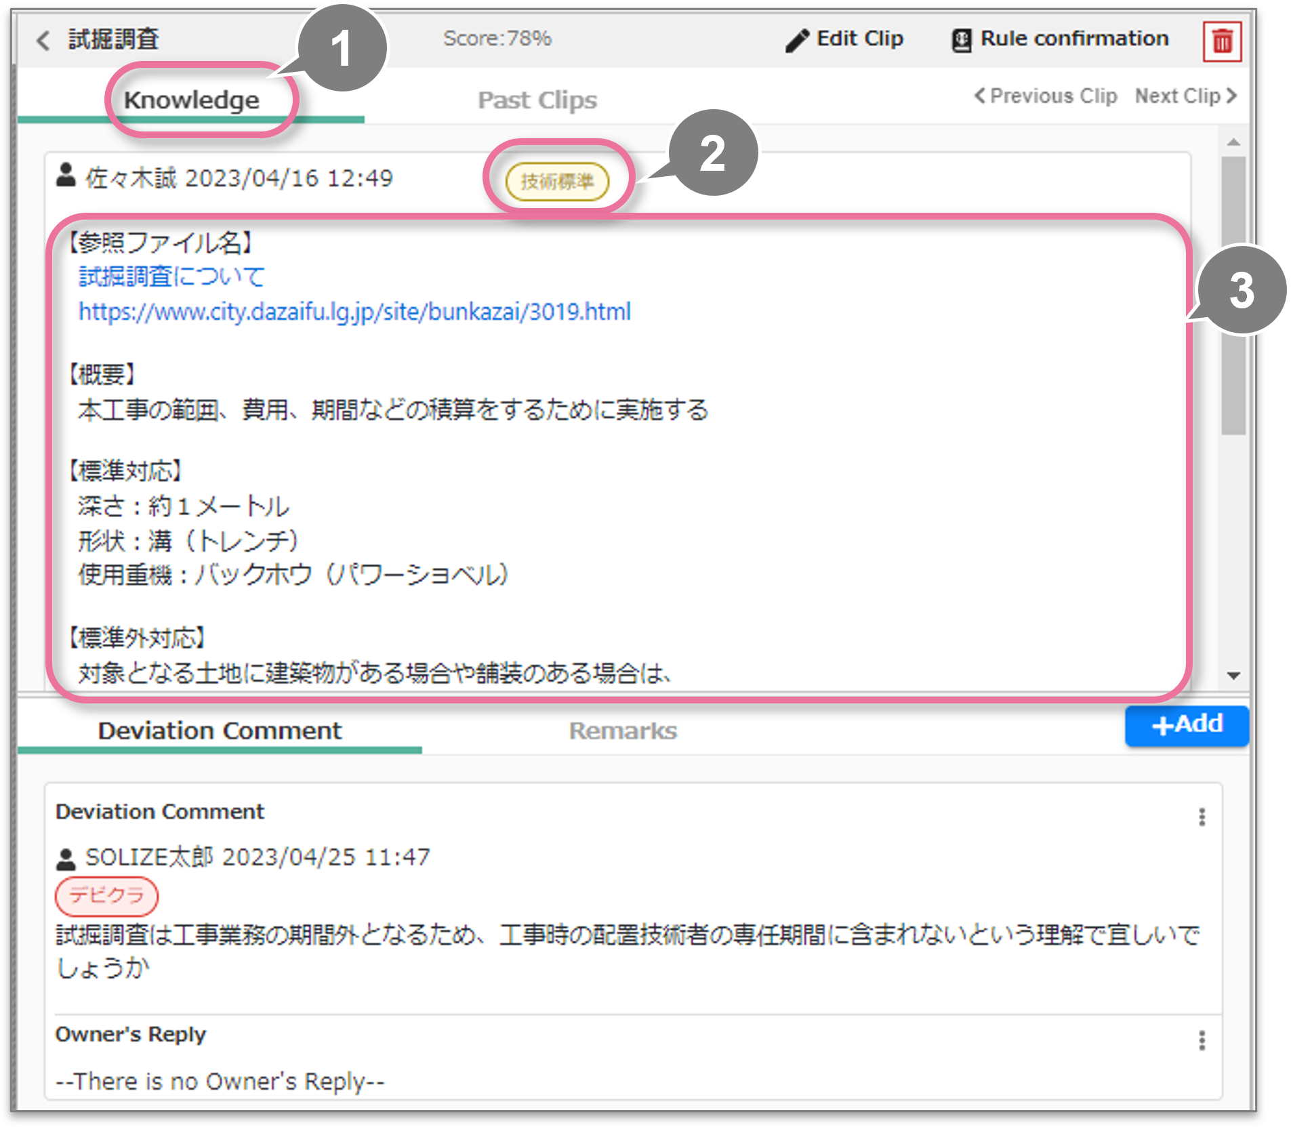Image resolution: width=1291 pixels, height=1127 pixels.
Task: Switch to the Past Clips tab
Action: coord(537,100)
